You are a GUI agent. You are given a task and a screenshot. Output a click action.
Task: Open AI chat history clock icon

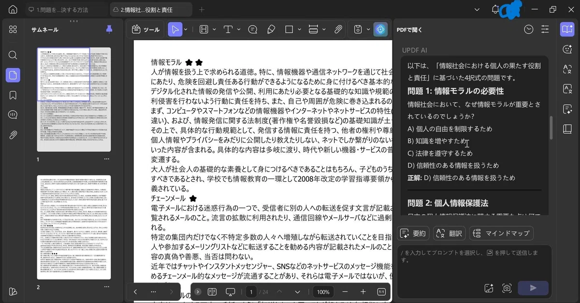click(x=529, y=29)
